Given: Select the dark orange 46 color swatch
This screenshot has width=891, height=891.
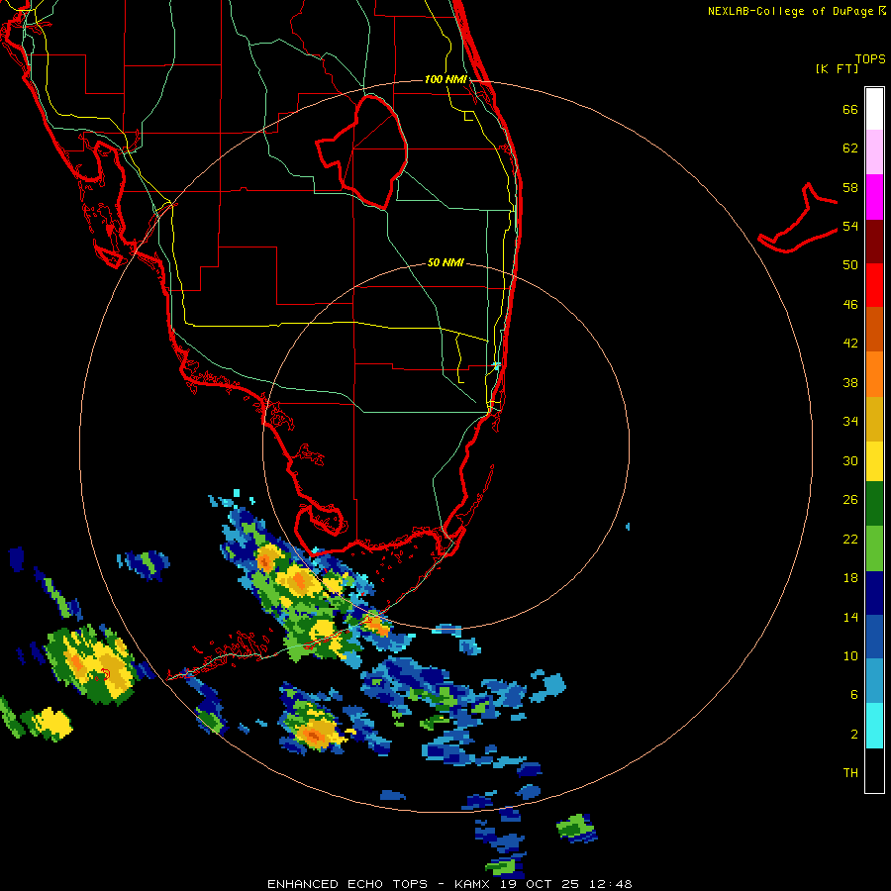Looking at the screenshot, I should pyautogui.click(x=874, y=329).
